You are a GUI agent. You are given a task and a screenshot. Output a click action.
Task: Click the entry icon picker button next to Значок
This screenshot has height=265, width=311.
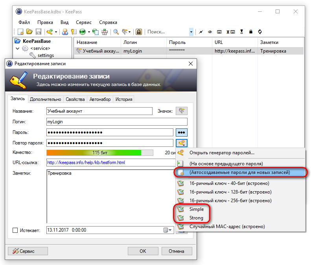tap(182, 111)
